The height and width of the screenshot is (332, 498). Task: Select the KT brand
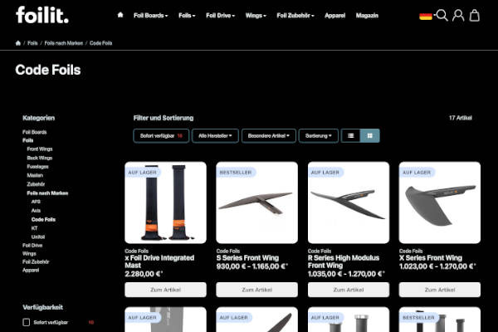pos(35,228)
